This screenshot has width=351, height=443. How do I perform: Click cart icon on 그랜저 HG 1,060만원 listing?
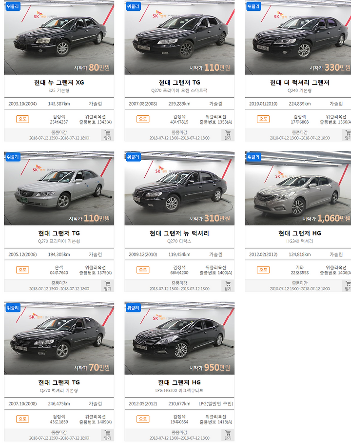(x=348, y=286)
